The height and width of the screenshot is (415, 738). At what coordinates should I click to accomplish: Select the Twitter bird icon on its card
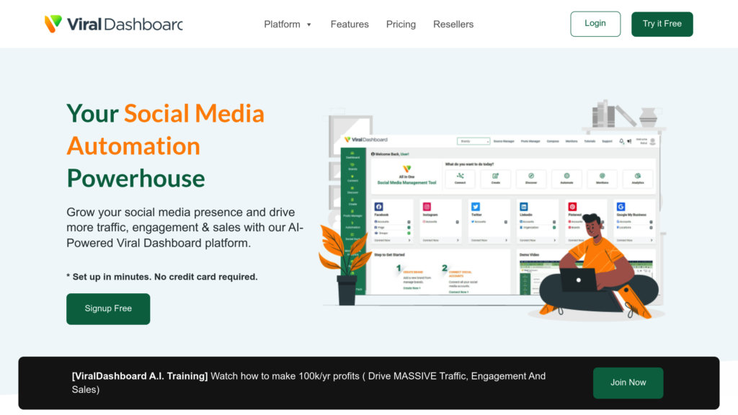pyautogui.click(x=476, y=206)
